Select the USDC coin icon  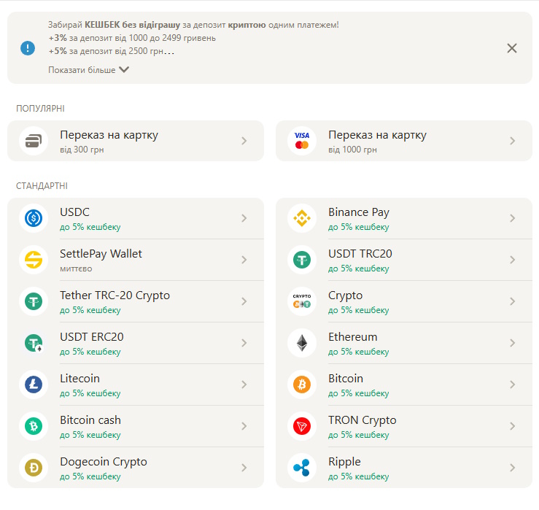coord(34,218)
